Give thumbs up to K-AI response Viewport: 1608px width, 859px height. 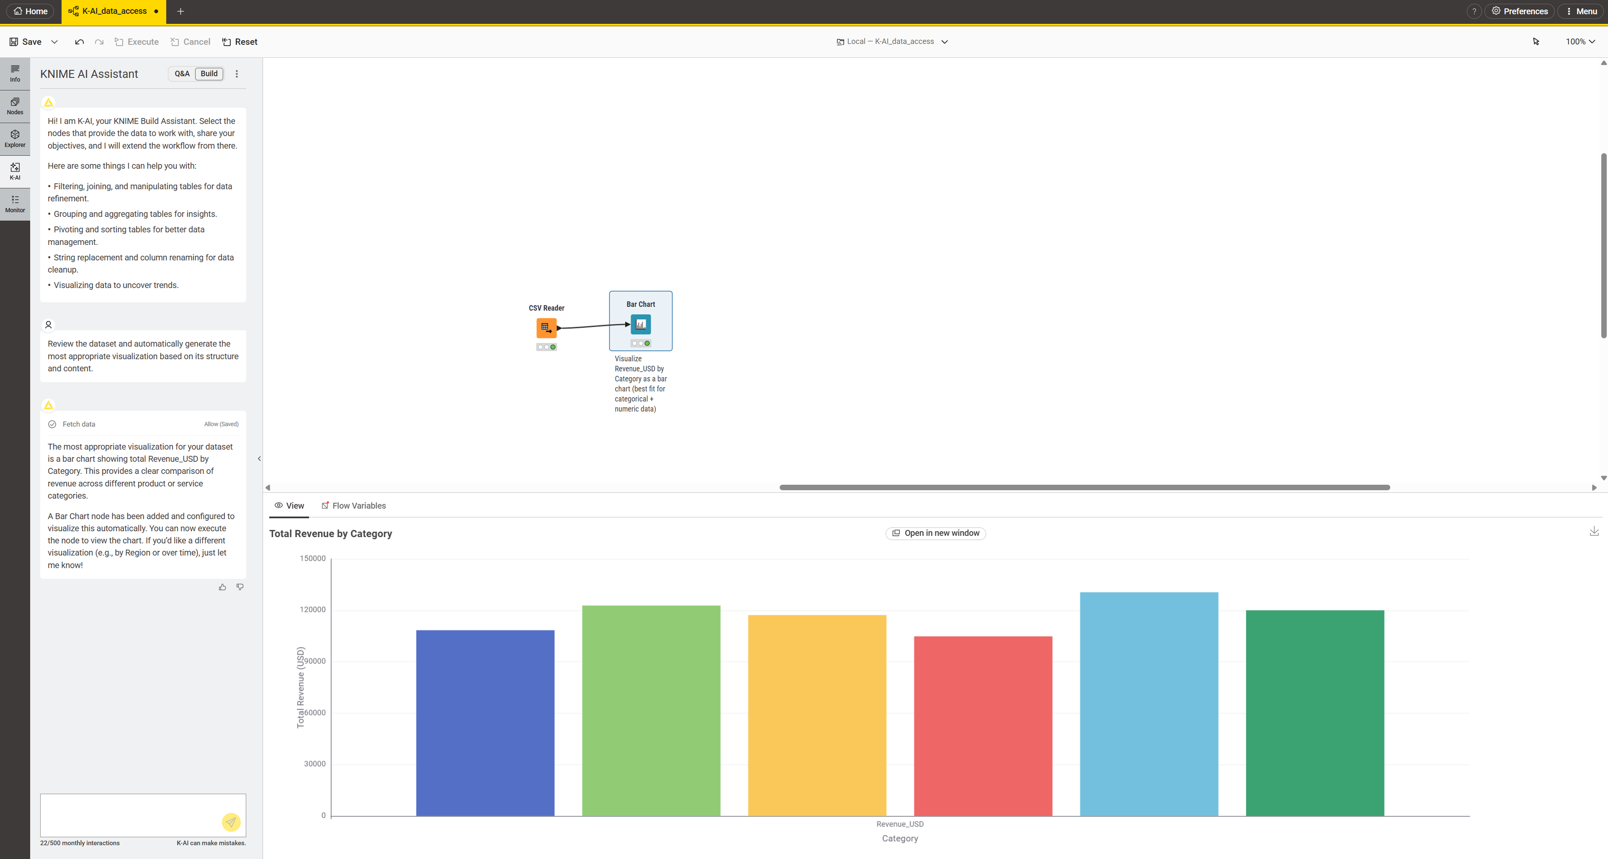coord(222,587)
